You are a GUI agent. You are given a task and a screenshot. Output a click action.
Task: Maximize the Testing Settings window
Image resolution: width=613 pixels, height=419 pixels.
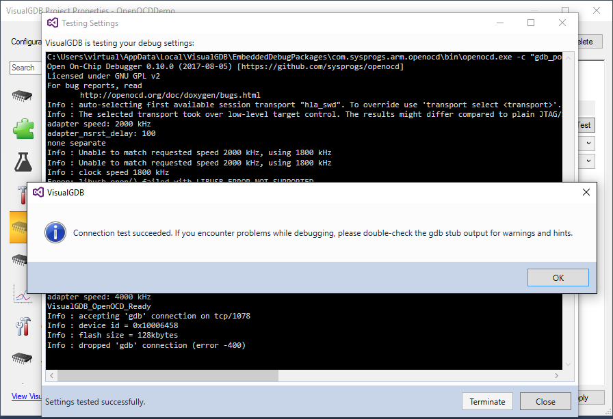coord(531,23)
